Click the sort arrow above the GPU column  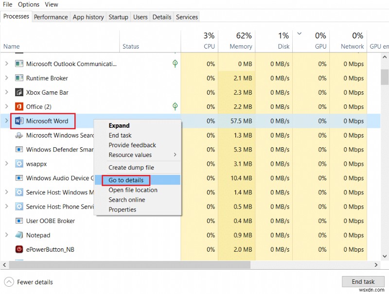coord(299,34)
